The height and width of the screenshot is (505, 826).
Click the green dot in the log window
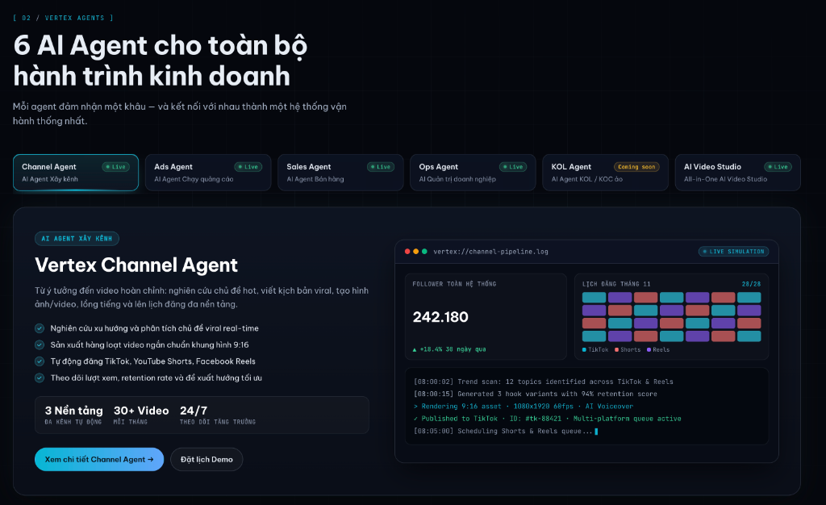(x=424, y=252)
